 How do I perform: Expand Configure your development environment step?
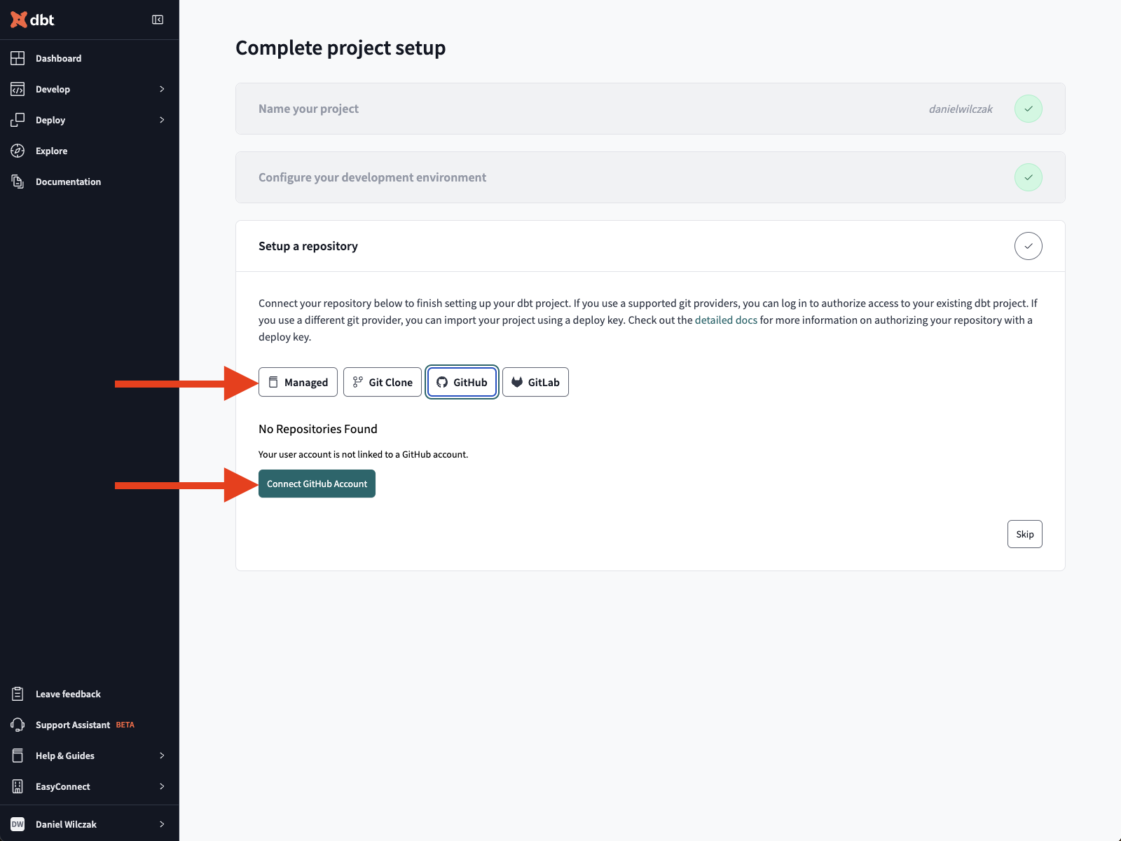pos(650,177)
